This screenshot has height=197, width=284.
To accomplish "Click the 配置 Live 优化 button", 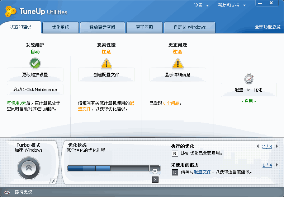I will [249, 90].
